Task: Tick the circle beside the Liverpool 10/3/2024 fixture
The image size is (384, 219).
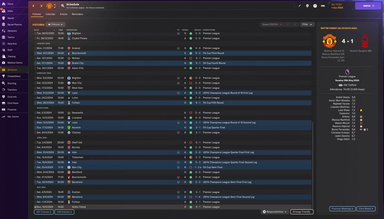Action: pyautogui.click(x=35, y=118)
